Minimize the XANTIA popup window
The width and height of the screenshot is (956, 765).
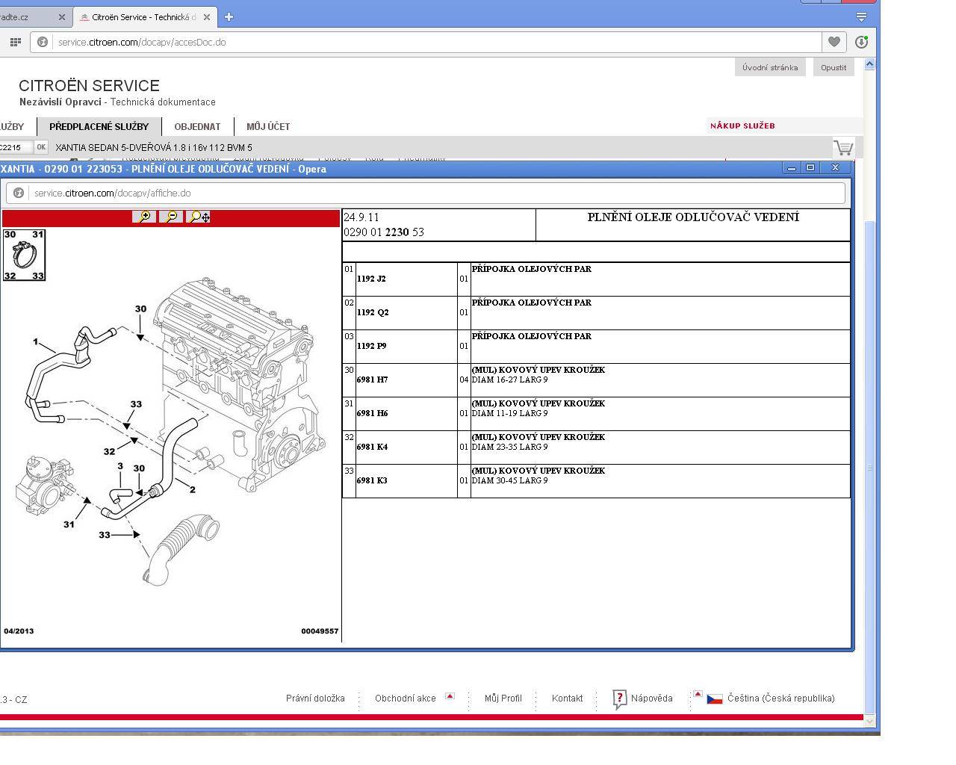792,168
